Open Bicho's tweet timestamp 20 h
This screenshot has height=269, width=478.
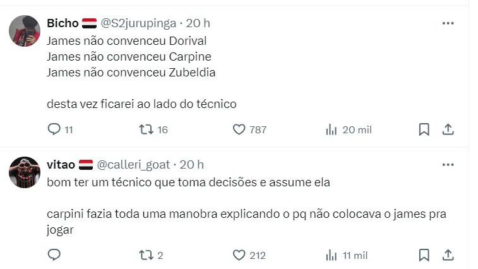198,23
